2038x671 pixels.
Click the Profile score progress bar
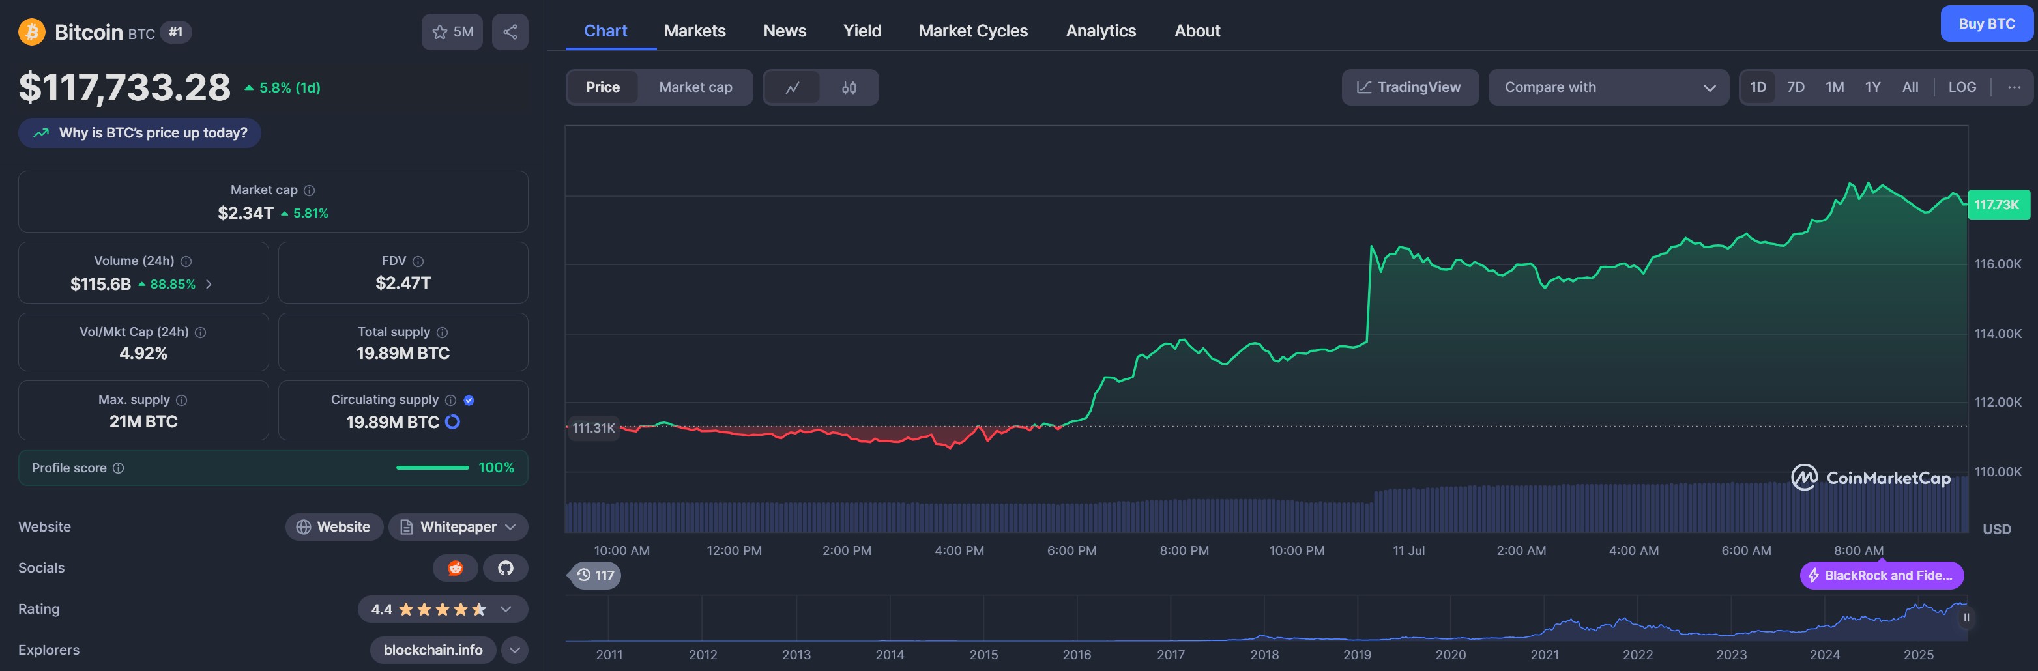coord(433,468)
